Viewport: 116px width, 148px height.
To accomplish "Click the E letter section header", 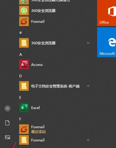I will [x=20, y=98].
